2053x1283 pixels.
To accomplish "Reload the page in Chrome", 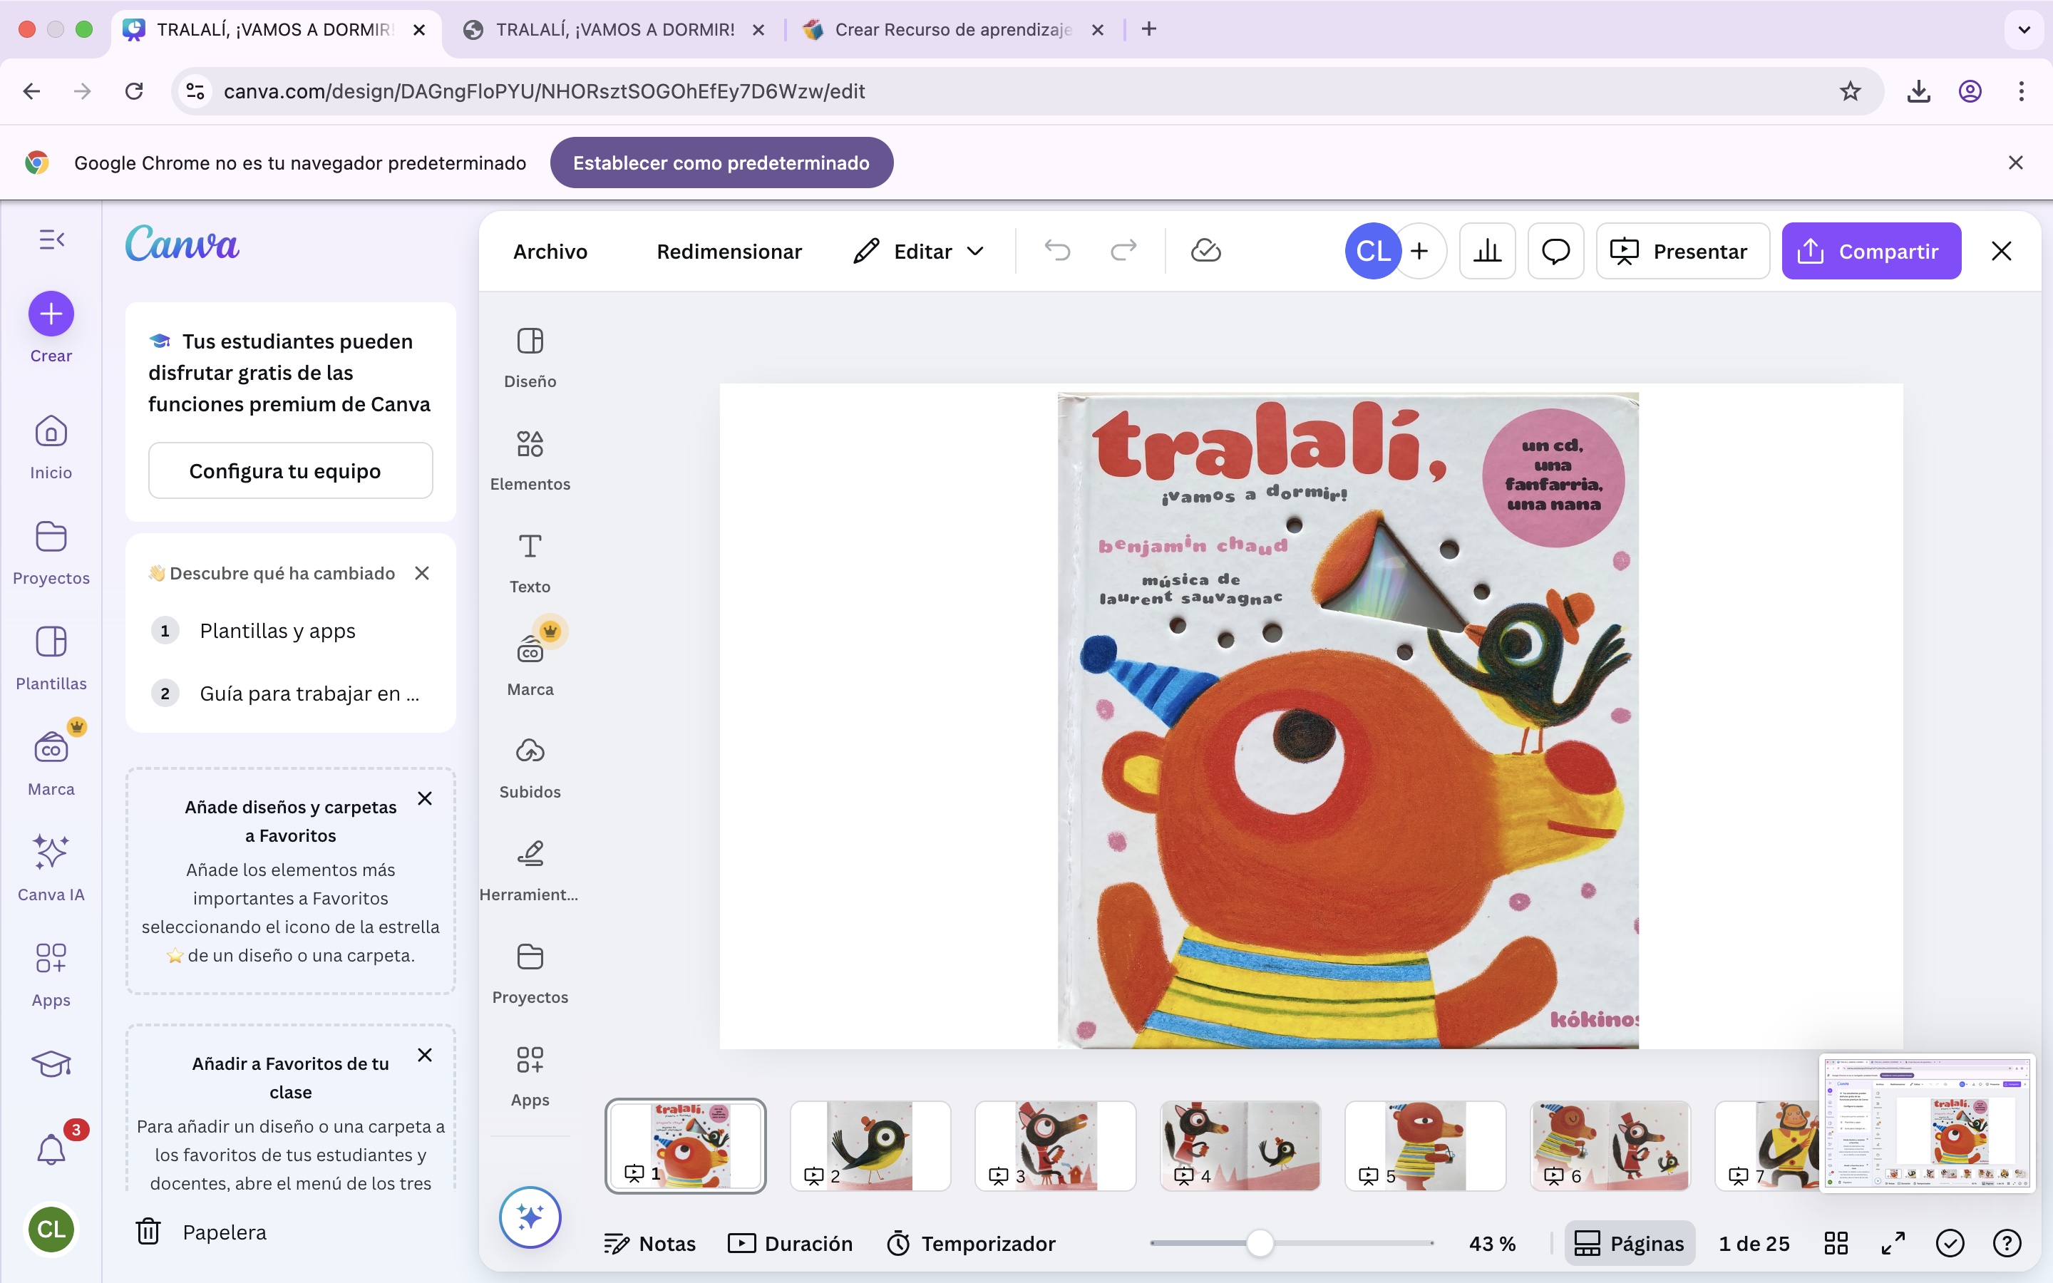I will (134, 92).
